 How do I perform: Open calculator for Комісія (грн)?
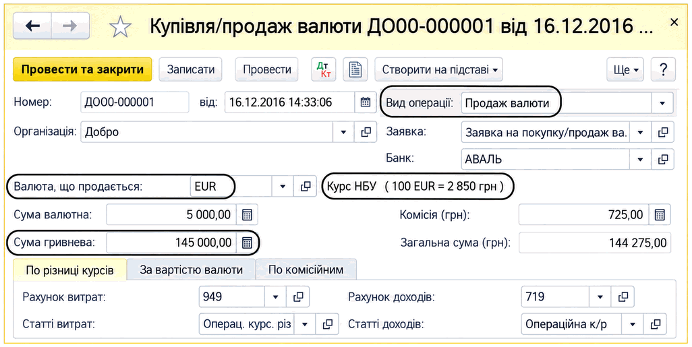pos(660,215)
